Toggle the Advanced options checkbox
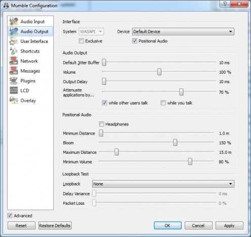This screenshot has width=251, height=237. tap(10, 215)
